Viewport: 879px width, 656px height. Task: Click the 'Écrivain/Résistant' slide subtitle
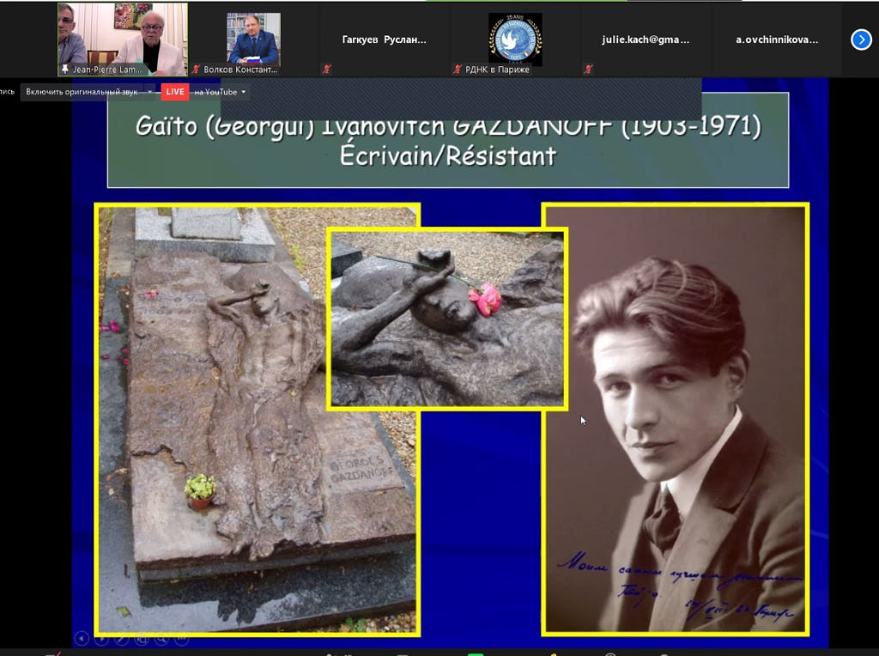point(448,156)
